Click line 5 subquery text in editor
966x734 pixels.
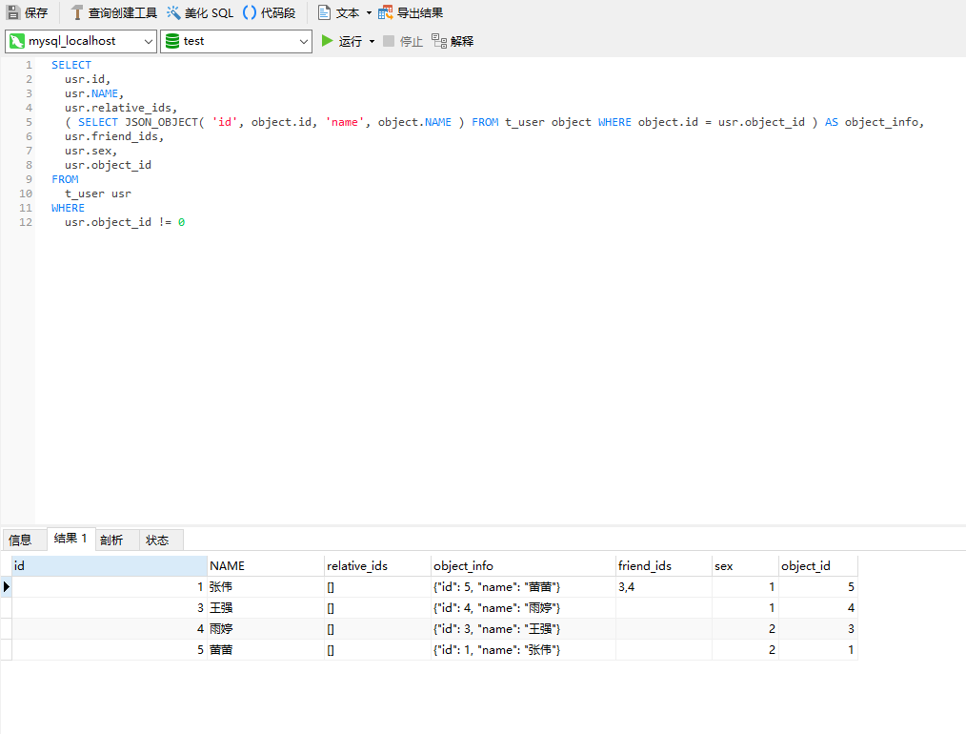click(x=494, y=122)
